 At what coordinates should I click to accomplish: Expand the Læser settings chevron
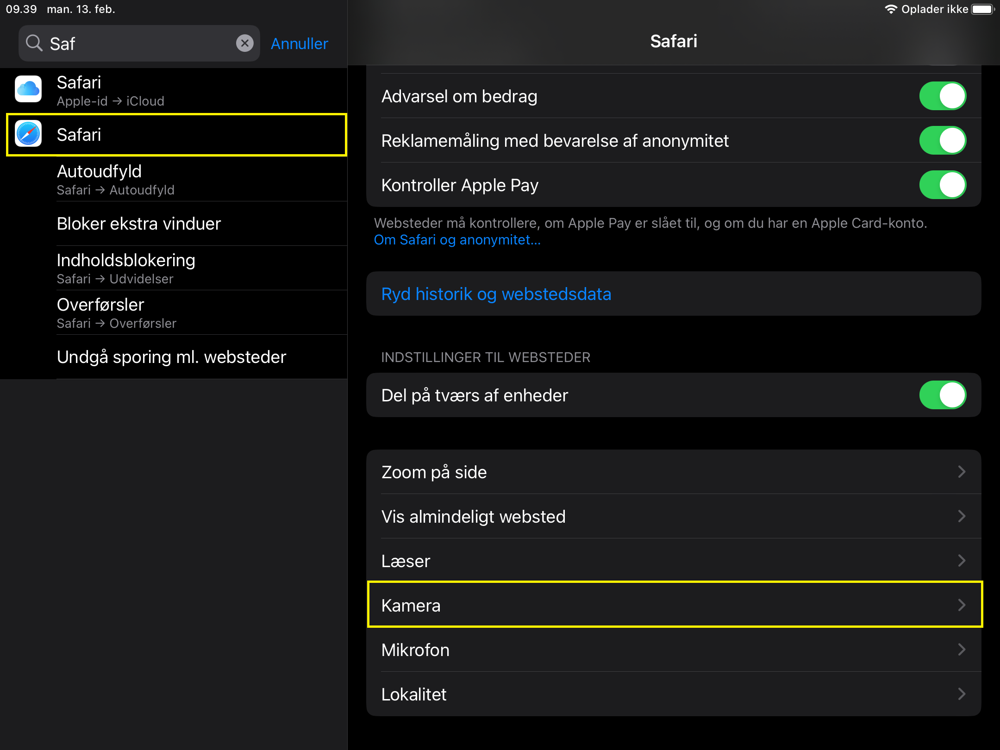[962, 561]
